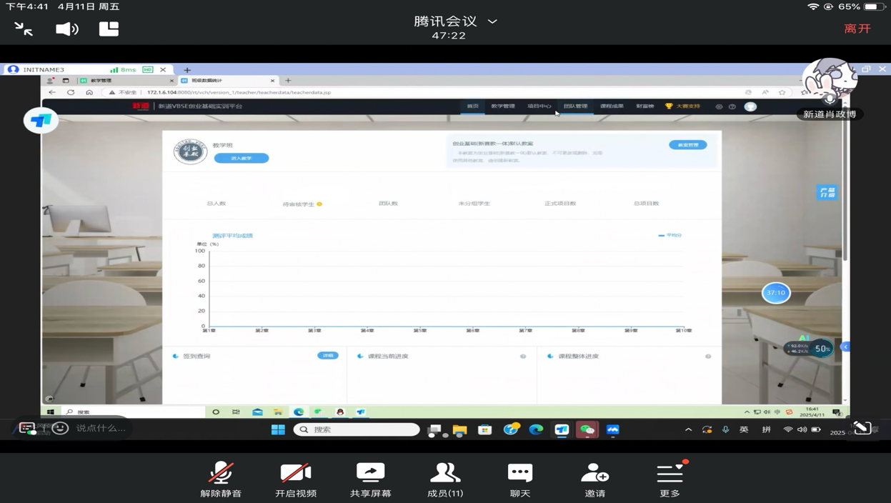Click the 正式项目数 statistic label
Screen dimensions: 891x503
pyautogui.click(x=560, y=204)
